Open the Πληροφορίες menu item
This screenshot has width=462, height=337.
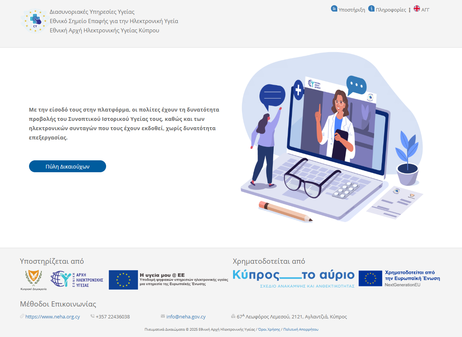point(391,10)
